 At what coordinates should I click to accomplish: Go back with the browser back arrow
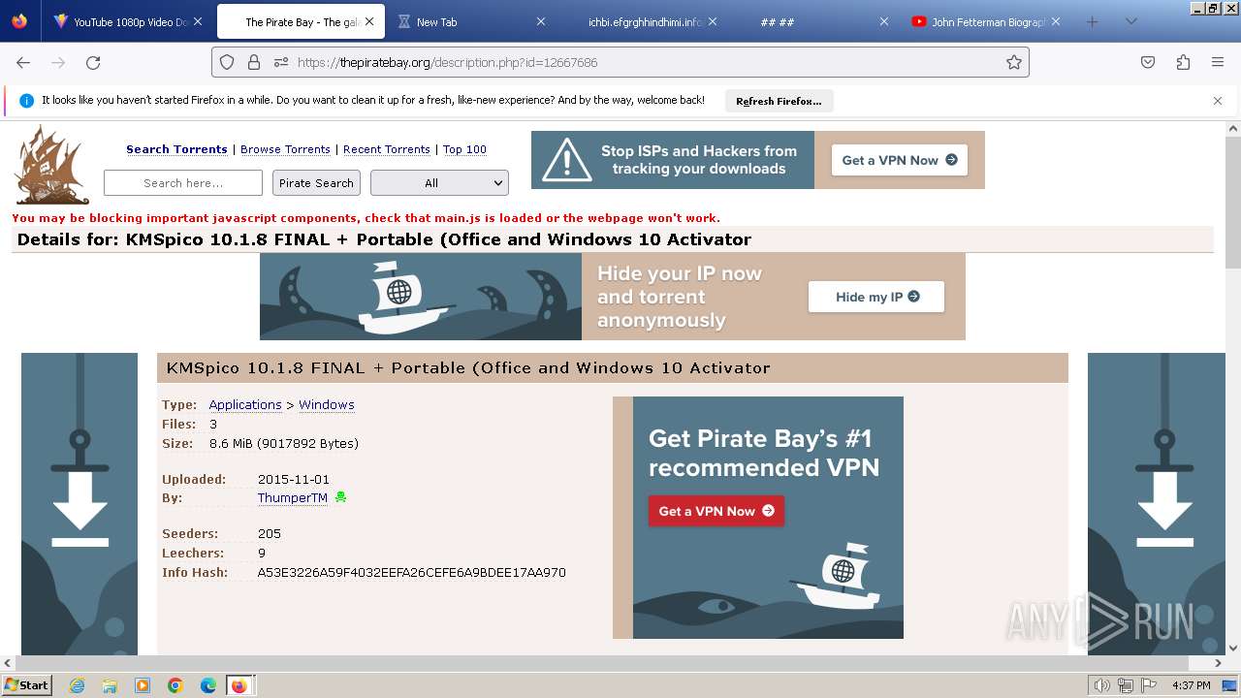click(x=23, y=62)
